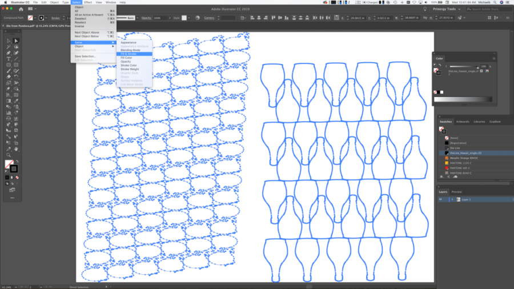
Task: Open the Opacity value dropdown
Action: click(168, 18)
